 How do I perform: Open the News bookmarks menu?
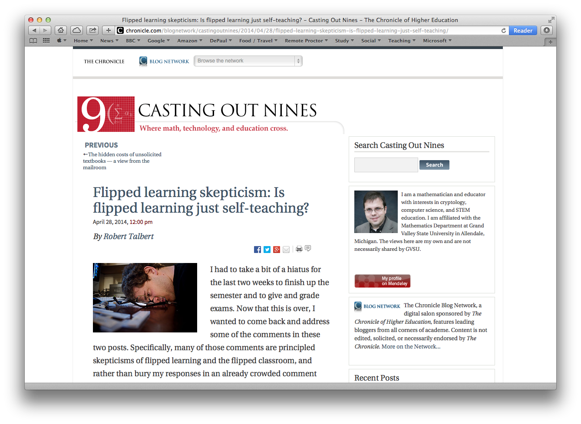click(109, 41)
